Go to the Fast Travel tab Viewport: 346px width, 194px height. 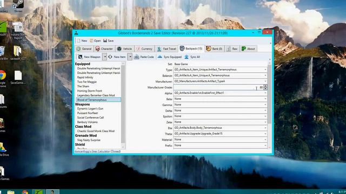pyautogui.click(x=167, y=49)
